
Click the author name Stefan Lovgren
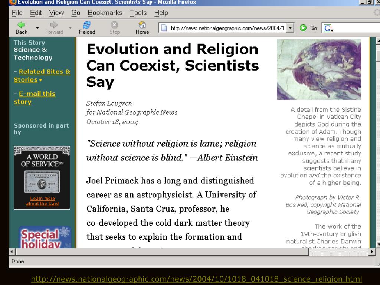109,104
